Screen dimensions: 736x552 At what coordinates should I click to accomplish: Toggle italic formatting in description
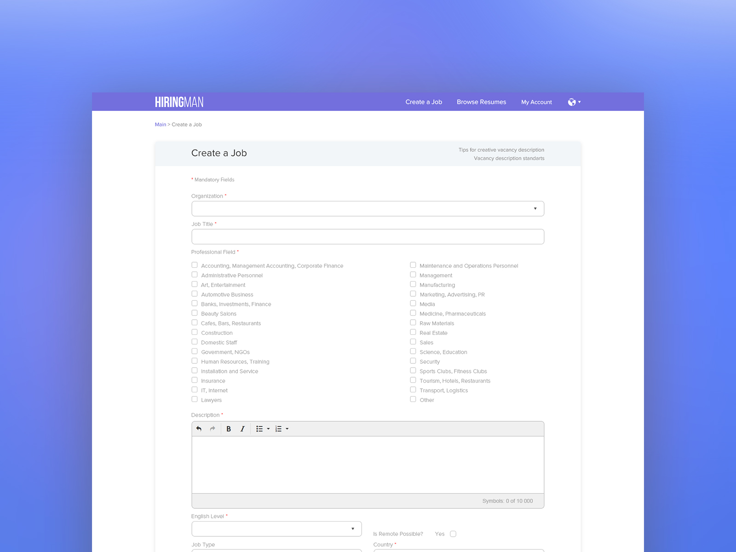[242, 429]
